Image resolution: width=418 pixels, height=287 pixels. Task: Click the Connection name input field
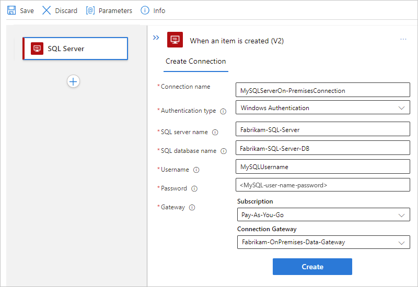pos(322,90)
